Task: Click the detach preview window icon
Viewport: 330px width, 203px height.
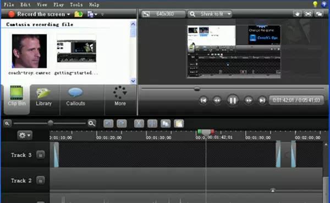Action: tap(319, 14)
